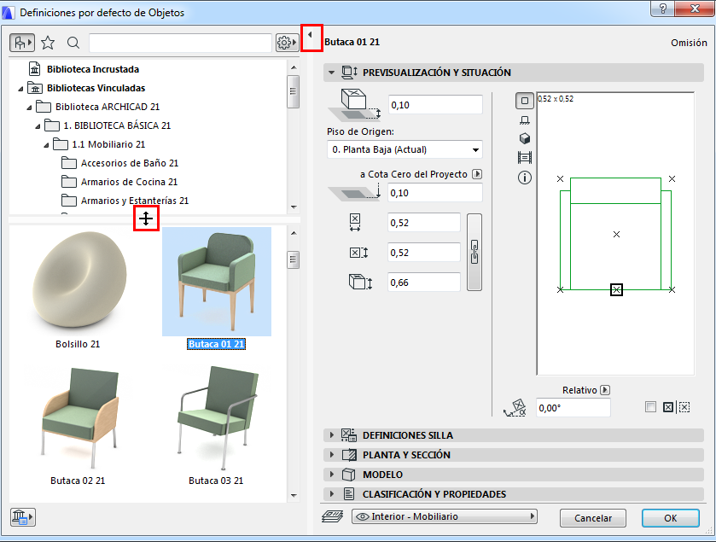Click the 'Piso de Origen:' label
Viewport: 716px width, 542px height.
360,131
